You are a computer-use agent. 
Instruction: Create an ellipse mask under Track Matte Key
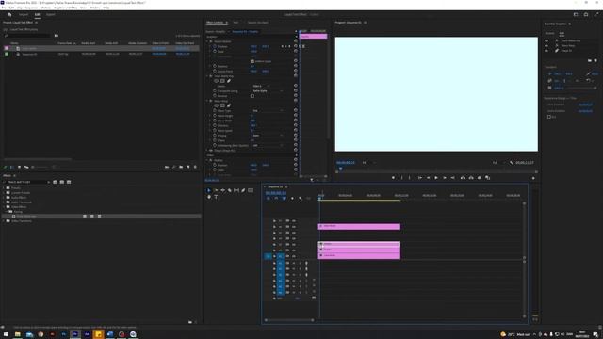216,81
